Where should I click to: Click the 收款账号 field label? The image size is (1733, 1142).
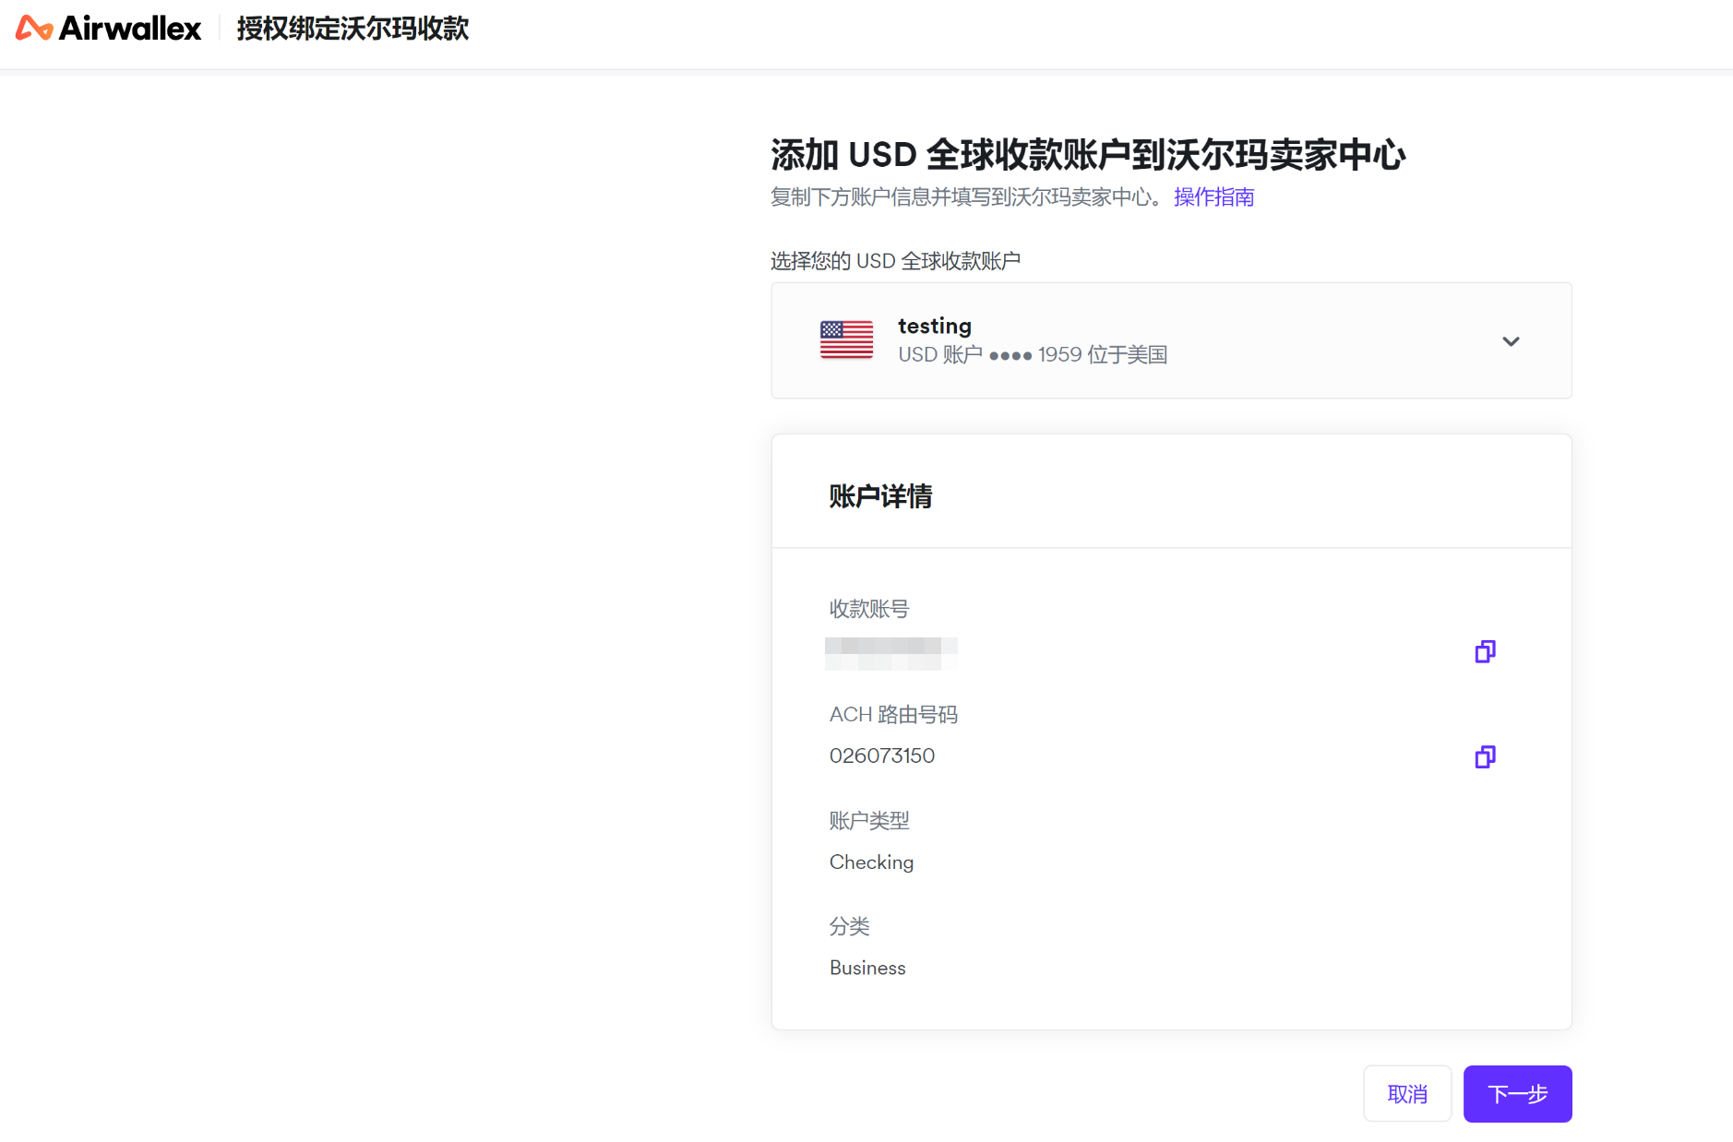point(869,609)
